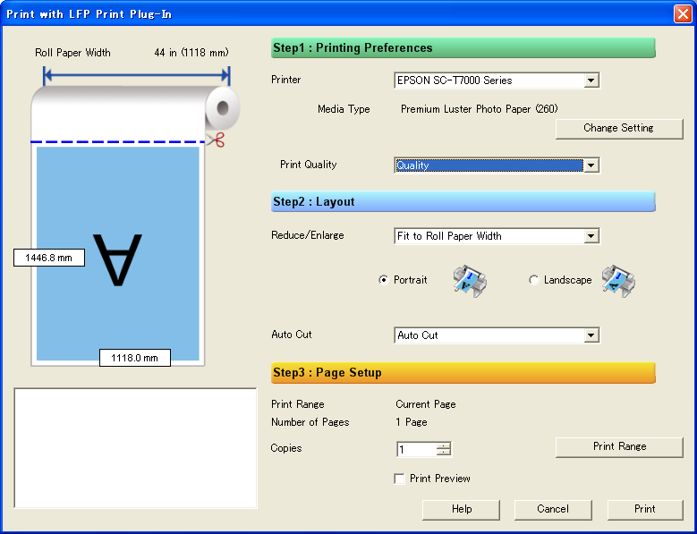
Task: Click the Current Page value text
Action: click(x=426, y=404)
